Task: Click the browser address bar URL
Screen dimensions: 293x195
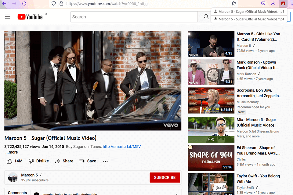Action: pos(107,4)
